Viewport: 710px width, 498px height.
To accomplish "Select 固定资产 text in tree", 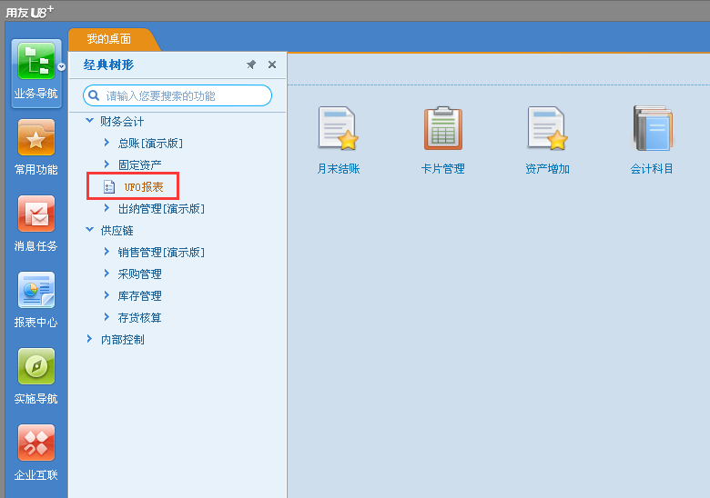I will click(140, 165).
